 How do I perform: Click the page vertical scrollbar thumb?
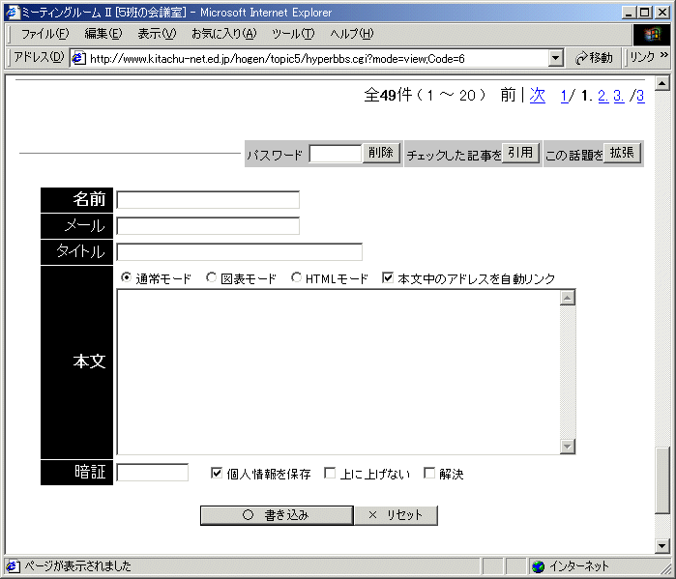[x=661, y=480]
